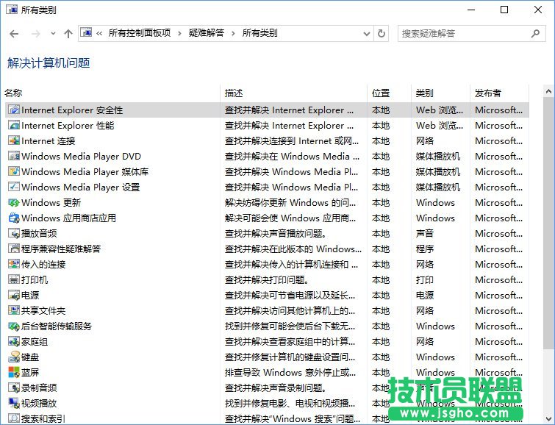This screenshot has height=425, width=555.
Task: Click the 打印机 icon
Action: [x=14, y=280]
